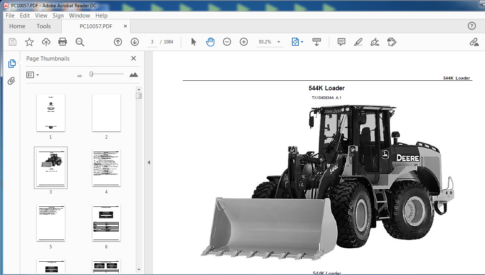This screenshot has height=275, width=485.
Task: Adjust the thumbnail size slider handle
Action: click(x=91, y=74)
